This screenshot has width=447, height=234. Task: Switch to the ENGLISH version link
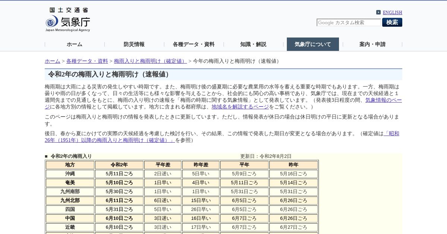coord(392,12)
